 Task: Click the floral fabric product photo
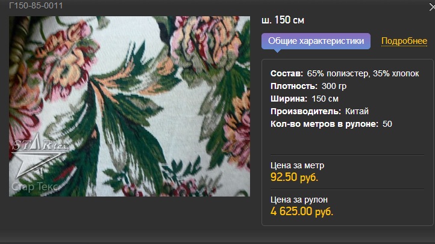130,106
